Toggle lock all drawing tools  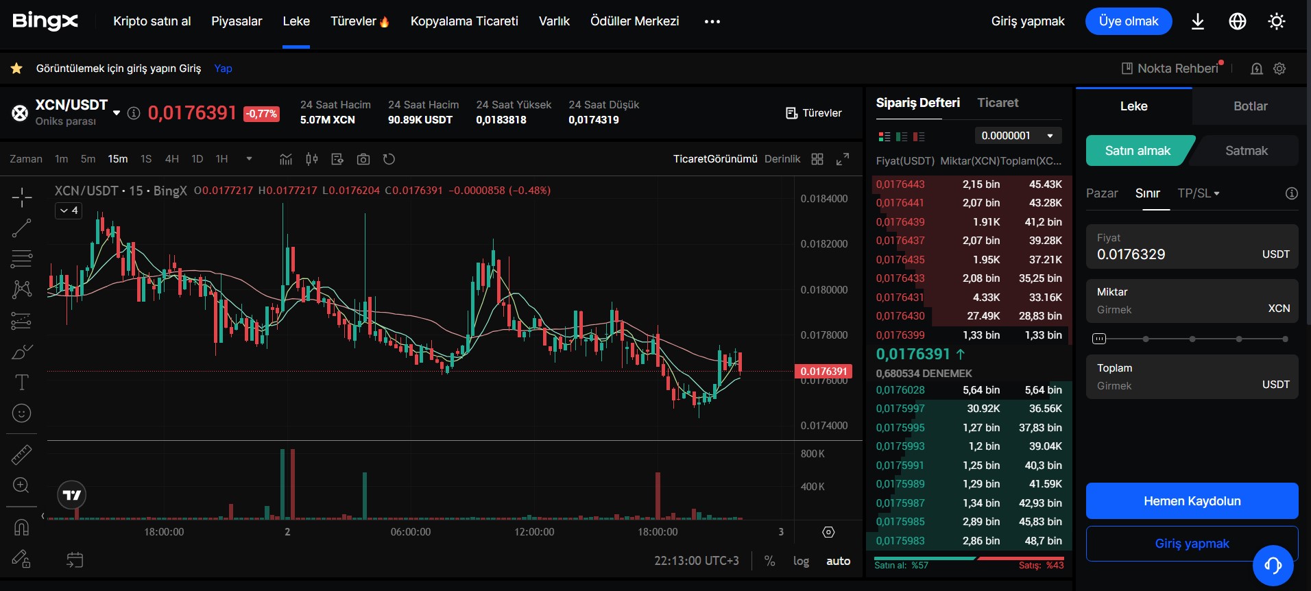coord(22,559)
